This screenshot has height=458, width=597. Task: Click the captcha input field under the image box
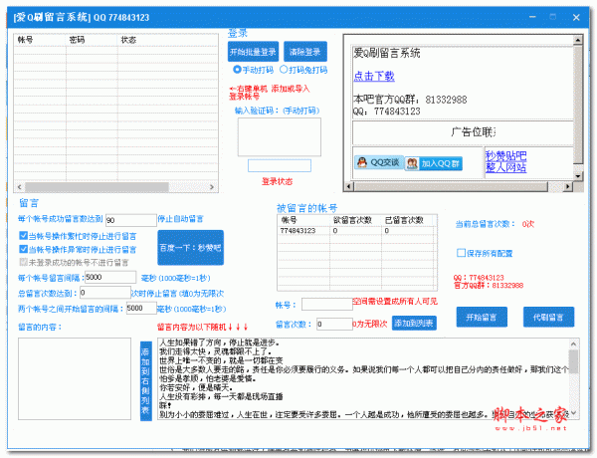[279, 165]
